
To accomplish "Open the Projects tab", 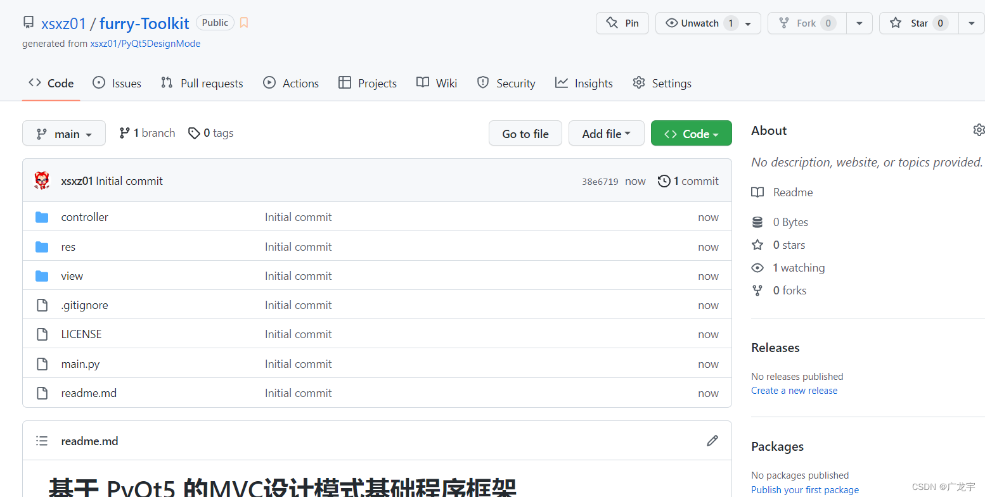I will pos(368,83).
